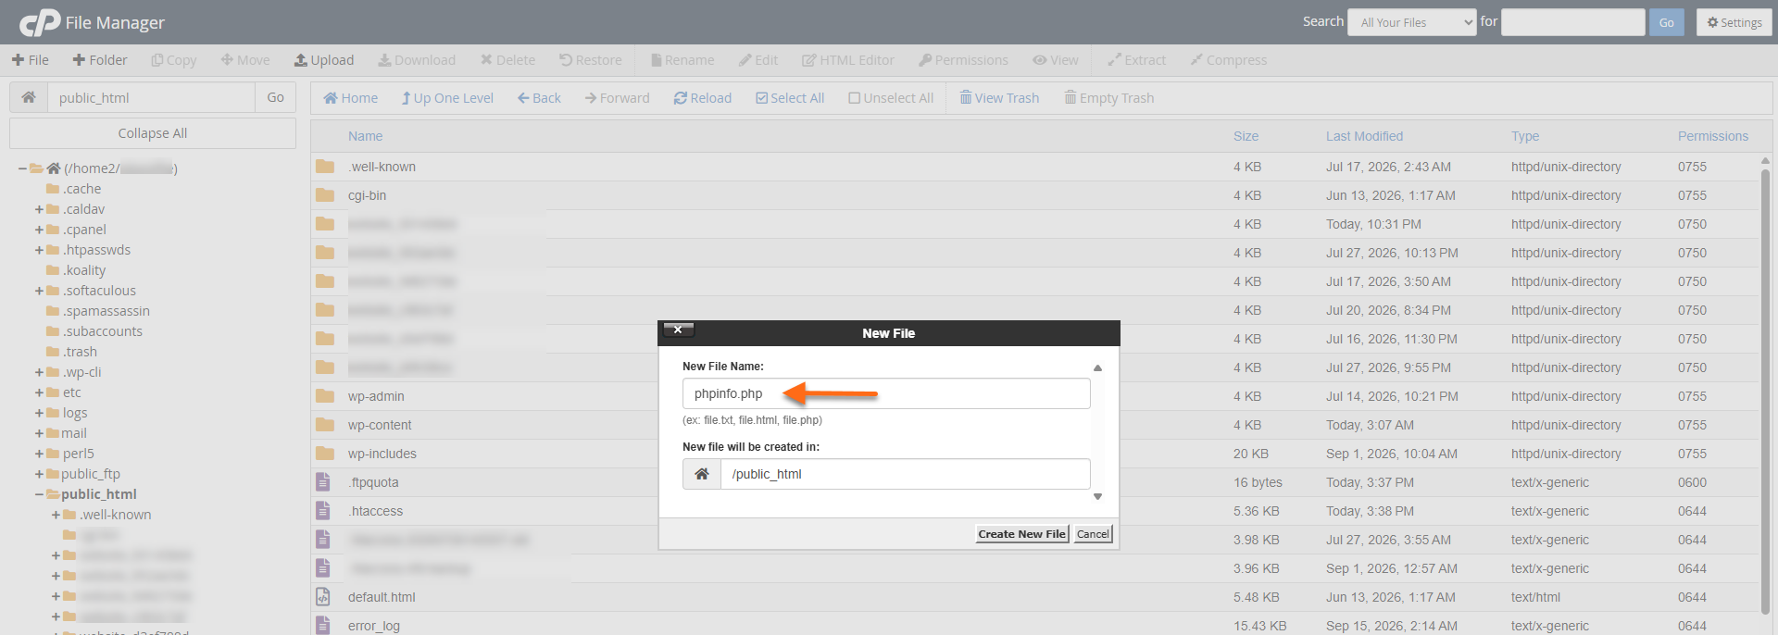Select the cgi-bin folder row
1778x635 pixels.
(x=1034, y=195)
